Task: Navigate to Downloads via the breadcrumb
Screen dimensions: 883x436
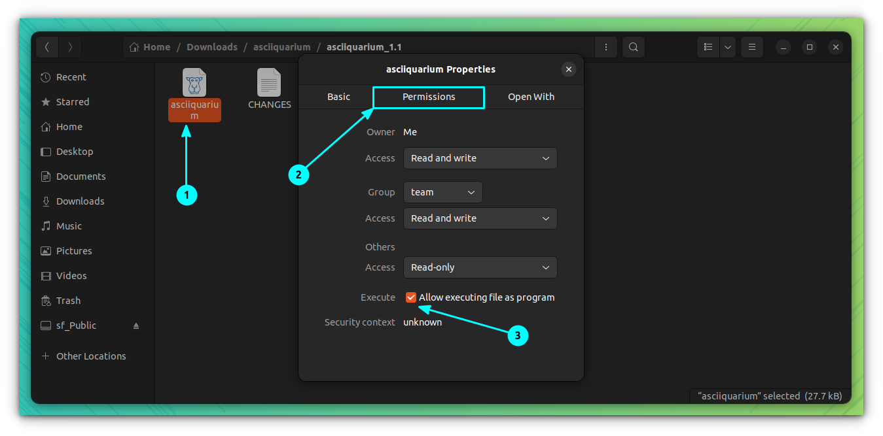Action: (x=212, y=46)
